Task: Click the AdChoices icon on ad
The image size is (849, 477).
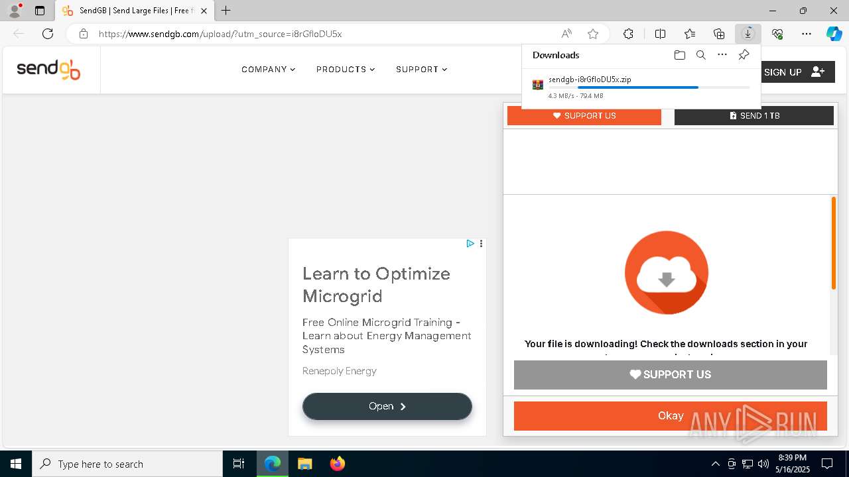Action: [470, 244]
